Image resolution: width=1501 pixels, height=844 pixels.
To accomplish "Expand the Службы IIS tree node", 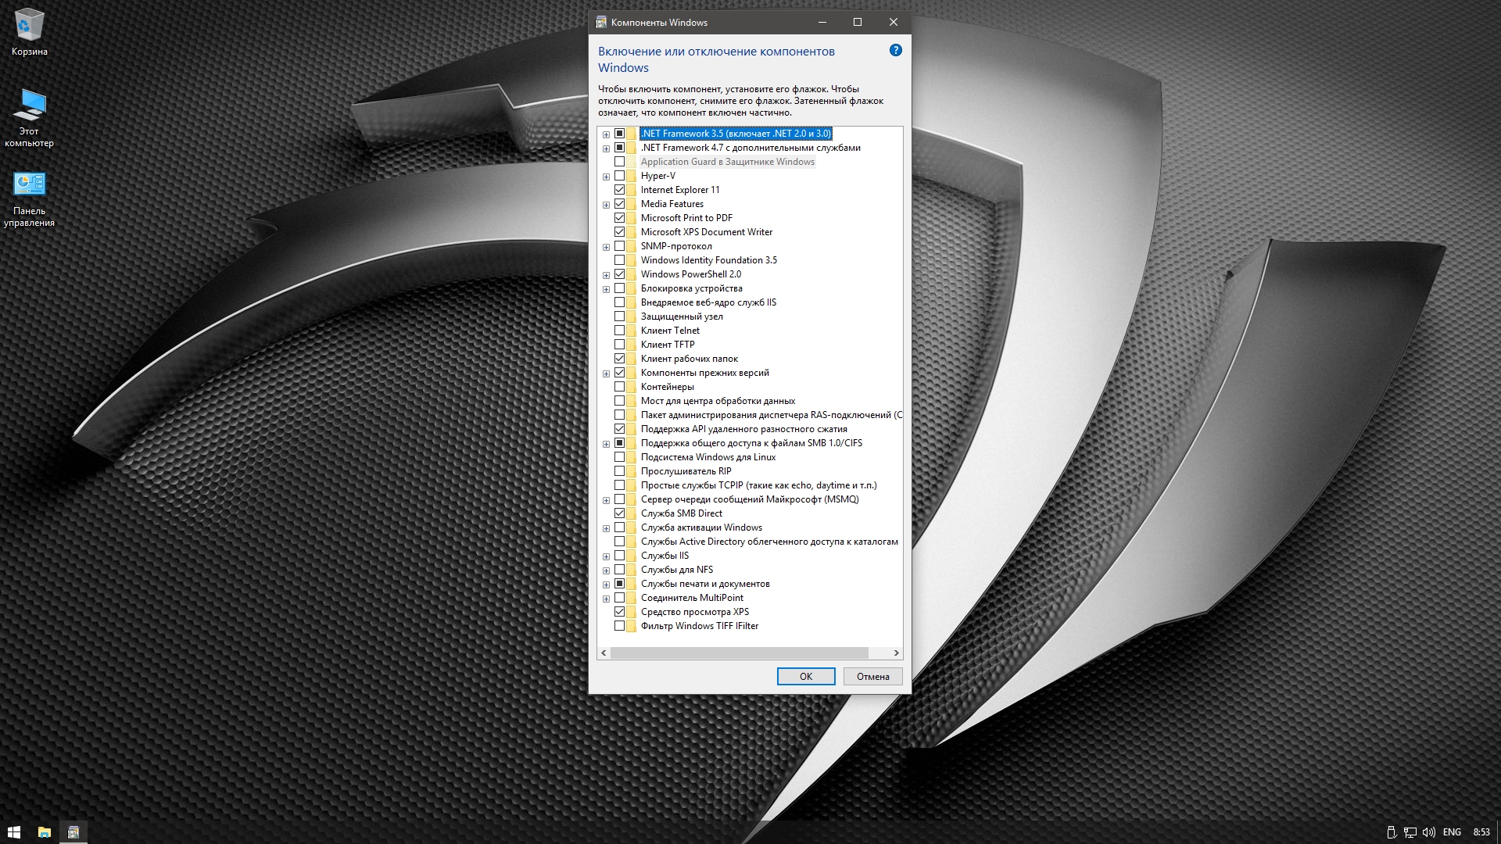I will click(x=606, y=556).
